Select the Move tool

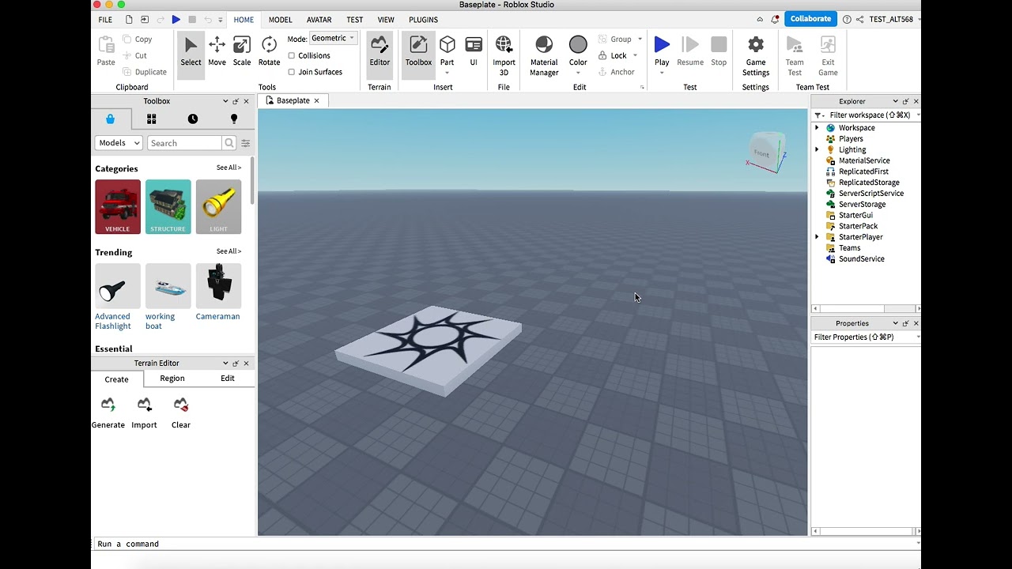point(217,52)
